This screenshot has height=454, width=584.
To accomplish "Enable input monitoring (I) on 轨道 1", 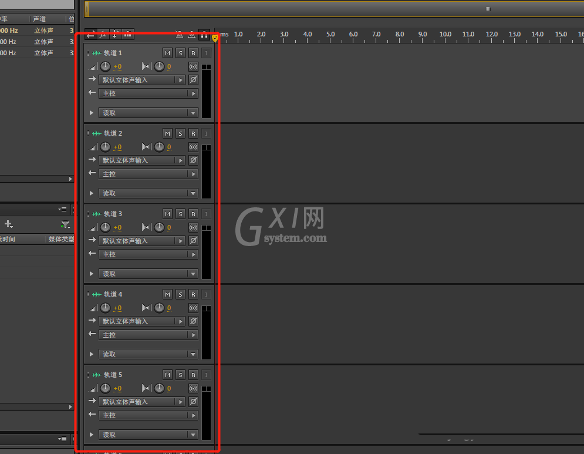I will click(x=206, y=53).
